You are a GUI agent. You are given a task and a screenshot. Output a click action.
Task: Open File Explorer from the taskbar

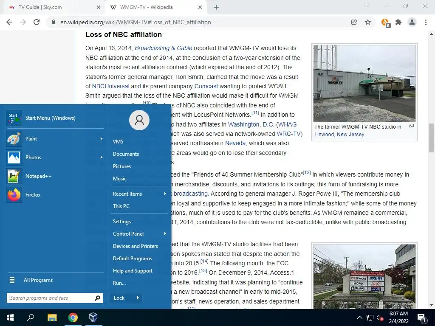pyautogui.click(x=52, y=318)
